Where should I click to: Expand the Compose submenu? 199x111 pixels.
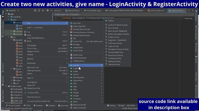tap(86, 99)
